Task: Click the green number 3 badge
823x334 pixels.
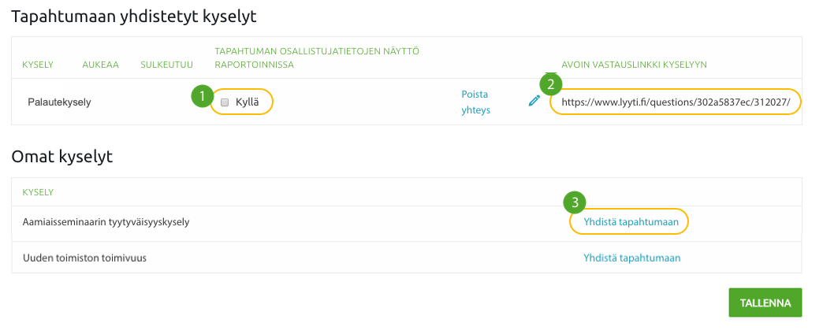Action: click(575, 202)
